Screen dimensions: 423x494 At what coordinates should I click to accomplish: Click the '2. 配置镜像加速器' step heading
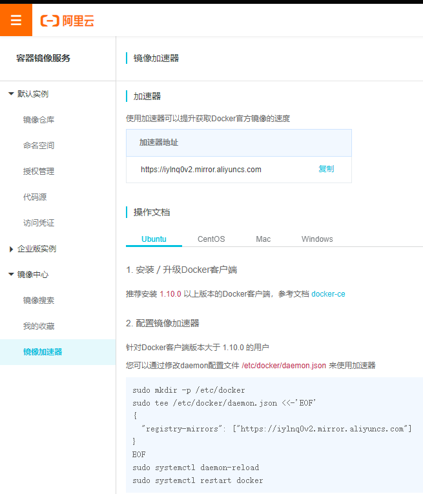163,323
